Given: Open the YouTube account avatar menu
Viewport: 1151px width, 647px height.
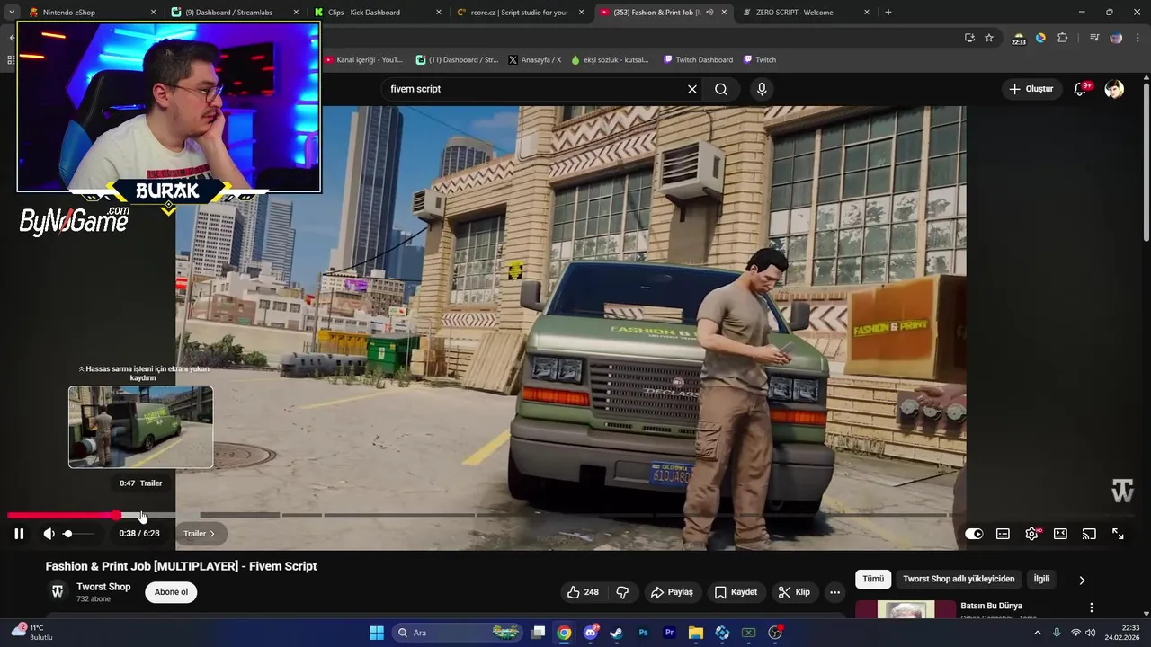Looking at the screenshot, I should click(1114, 89).
